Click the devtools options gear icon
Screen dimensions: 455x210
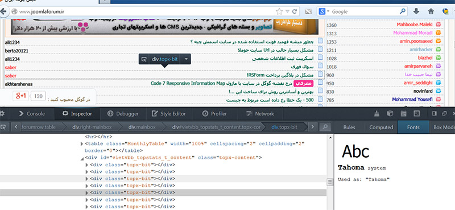[x=2, y=114]
